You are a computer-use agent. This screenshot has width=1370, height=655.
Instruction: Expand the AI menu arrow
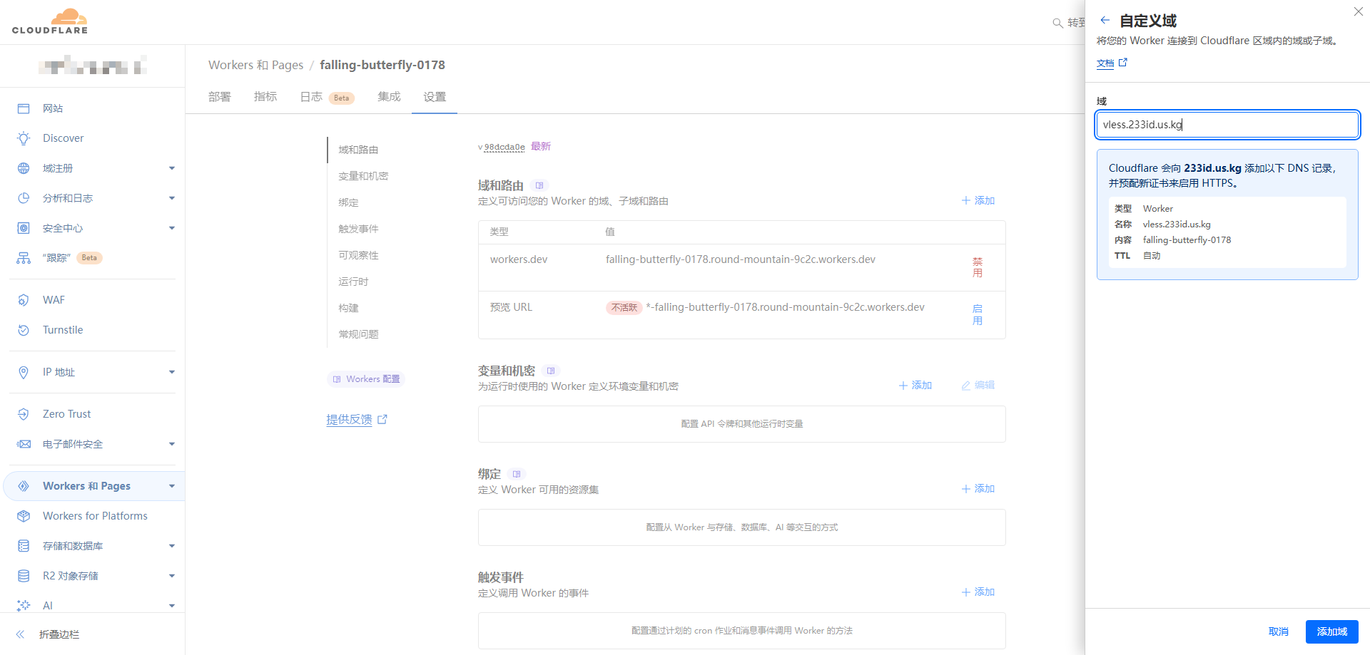pyautogui.click(x=172, y=606)
